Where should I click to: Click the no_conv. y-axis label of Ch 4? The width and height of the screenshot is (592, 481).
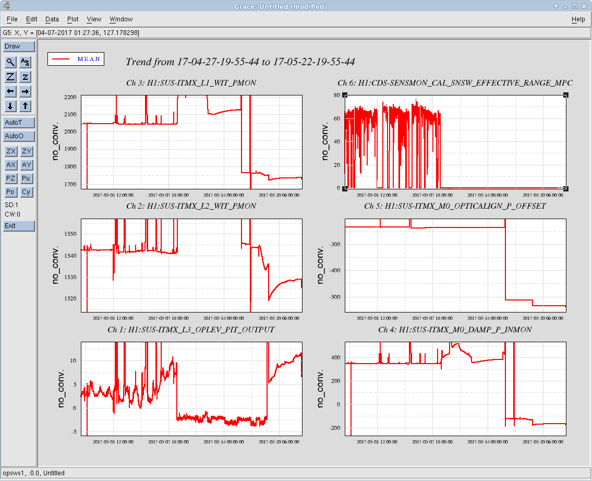[x=320, y=389]
